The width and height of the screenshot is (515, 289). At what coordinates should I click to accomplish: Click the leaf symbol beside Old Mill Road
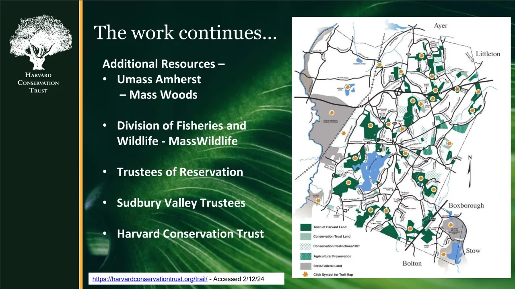[x=379, y=64]
